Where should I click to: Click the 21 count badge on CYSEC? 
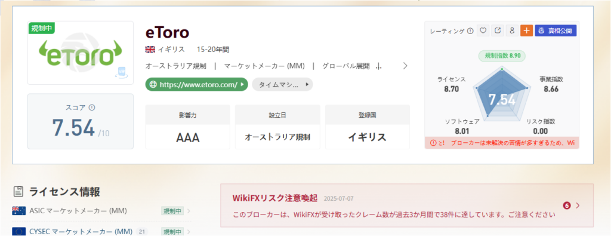[142, 231]
